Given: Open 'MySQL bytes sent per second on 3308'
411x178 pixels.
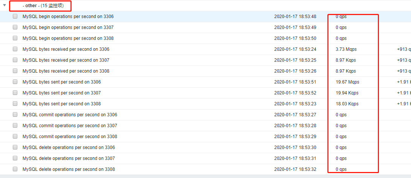Looking at the screenshot, I should pos(62,104).
